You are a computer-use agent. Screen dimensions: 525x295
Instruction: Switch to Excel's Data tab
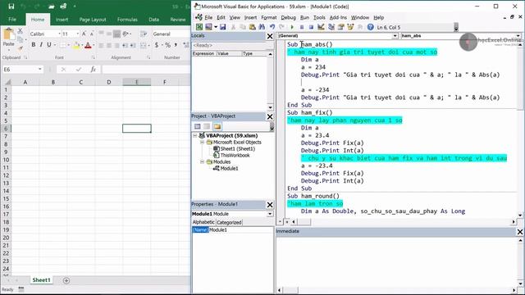click(153, 20)
